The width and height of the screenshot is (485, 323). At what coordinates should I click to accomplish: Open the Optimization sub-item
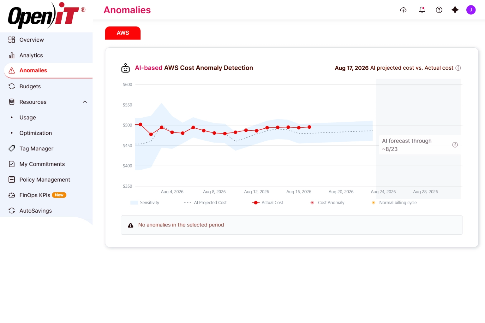coord(36,133)
